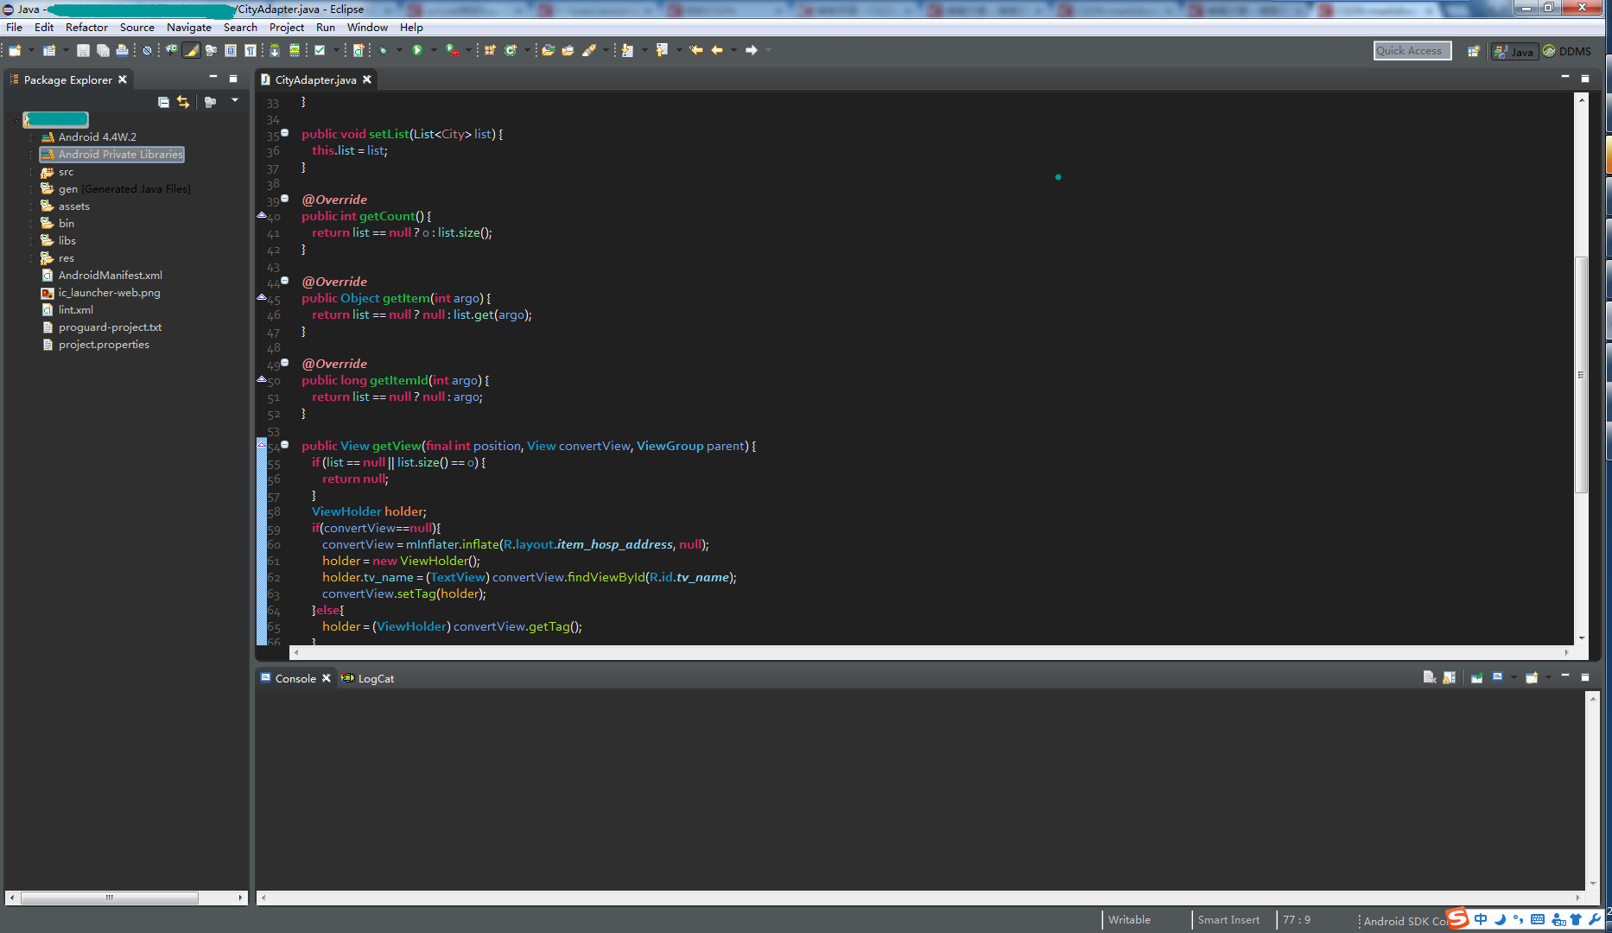Click the Open Perspective icon
Screen dimensions: 1612x933
point(1474,51)
